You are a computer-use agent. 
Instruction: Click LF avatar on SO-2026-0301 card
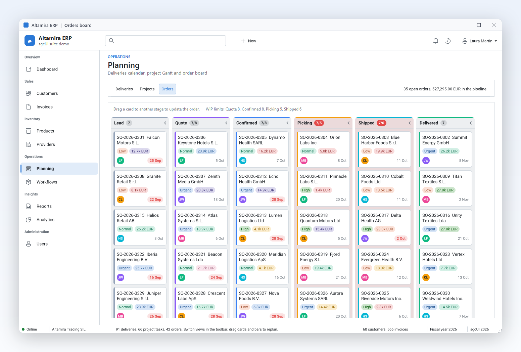[121, 161]
